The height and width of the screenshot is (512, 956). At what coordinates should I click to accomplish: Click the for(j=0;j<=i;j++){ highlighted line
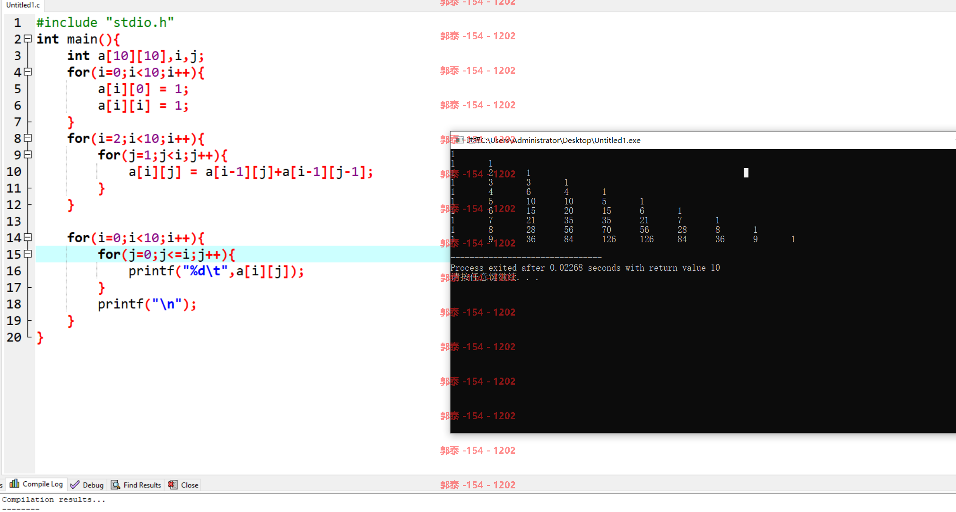pos(166,254)
